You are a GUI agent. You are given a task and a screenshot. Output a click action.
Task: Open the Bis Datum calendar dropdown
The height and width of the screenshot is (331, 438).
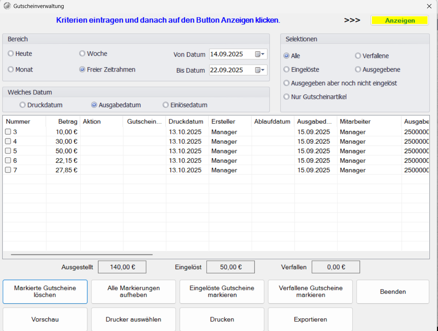260,70
